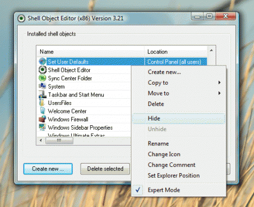Click the list's scroll up arrow
Image resolution: width=254 pixels, height=207 pixels.
click(211, 50)
